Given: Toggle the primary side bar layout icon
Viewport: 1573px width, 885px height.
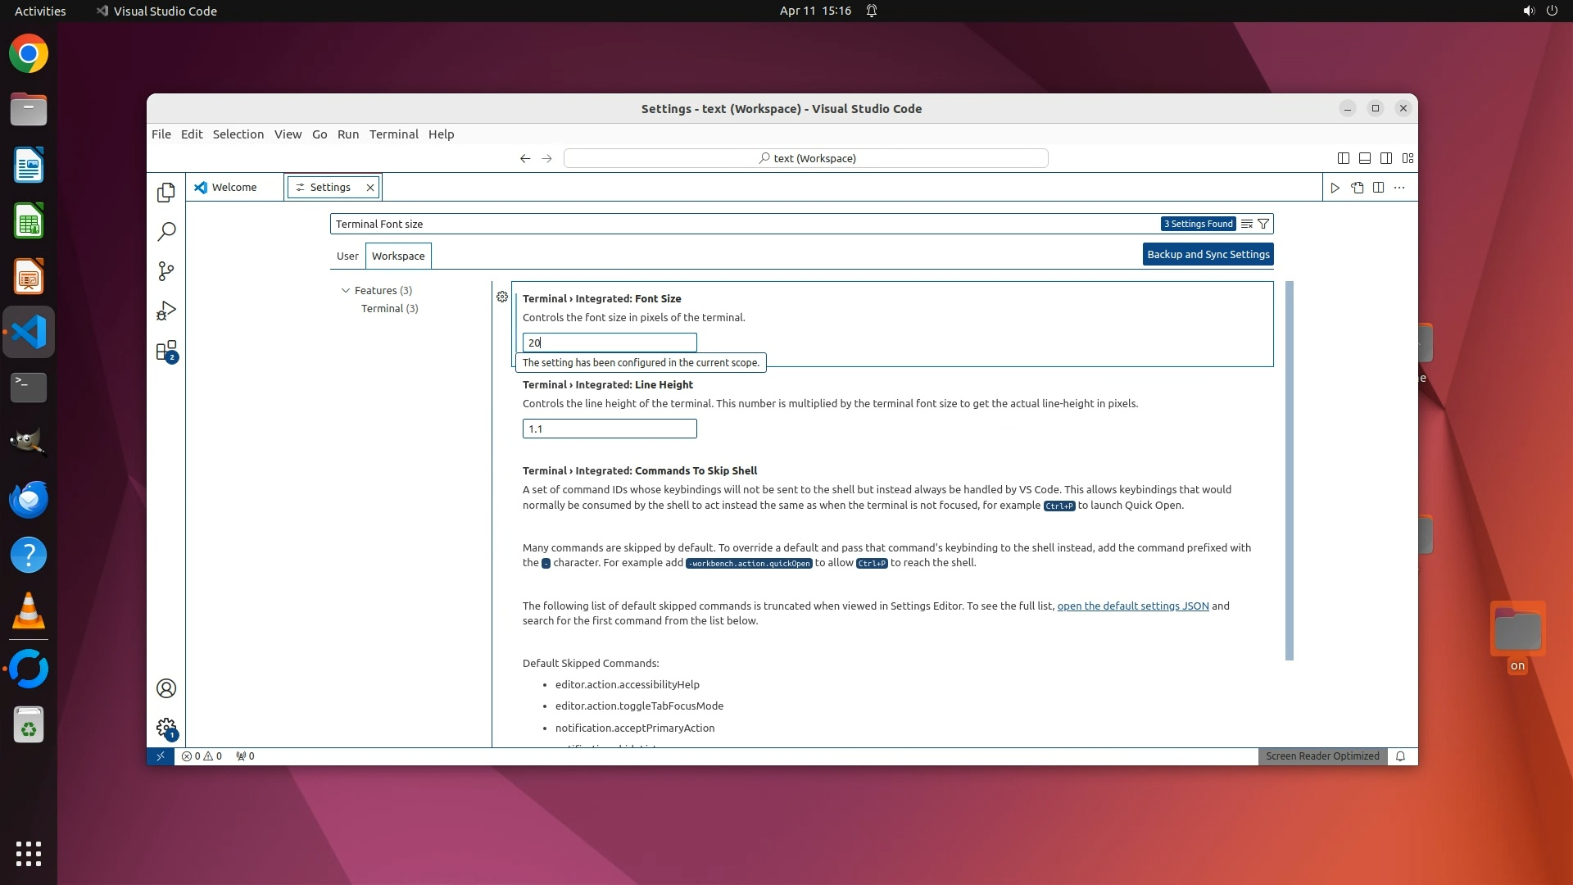Looking at the screenshot, I should tap(1344, 158).
